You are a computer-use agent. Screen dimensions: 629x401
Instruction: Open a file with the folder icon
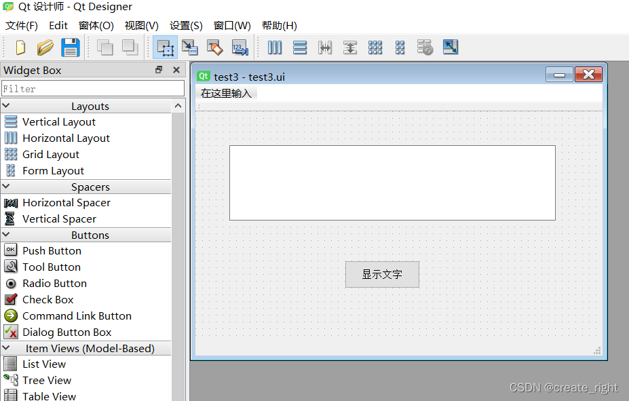tap(45, 47)
